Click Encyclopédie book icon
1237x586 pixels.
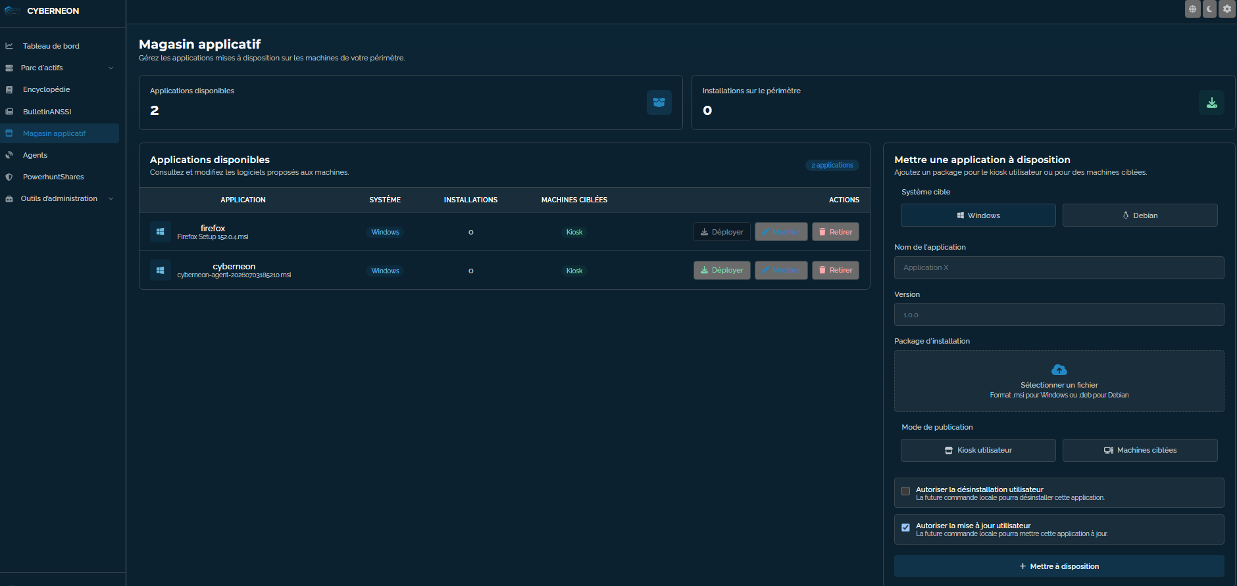[9, 89]
